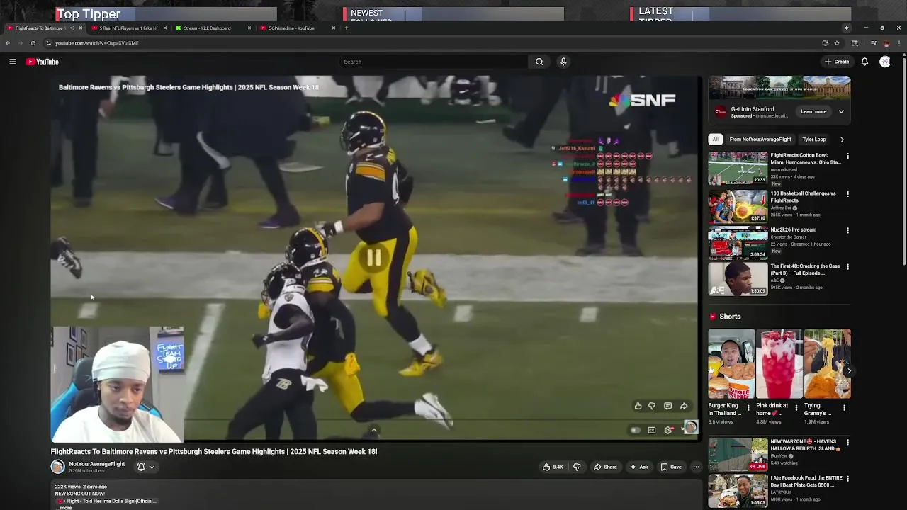Dislike the video below the player

[577, 467]
